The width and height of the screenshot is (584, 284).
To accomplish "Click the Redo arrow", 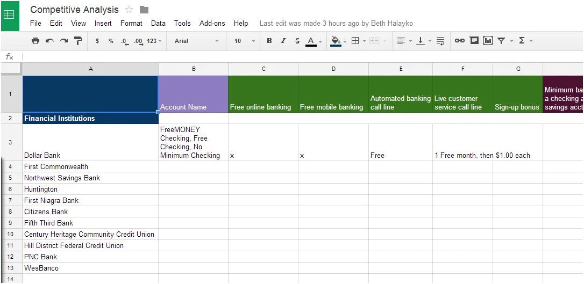I will pyautogui.click(x=63, y=41).
